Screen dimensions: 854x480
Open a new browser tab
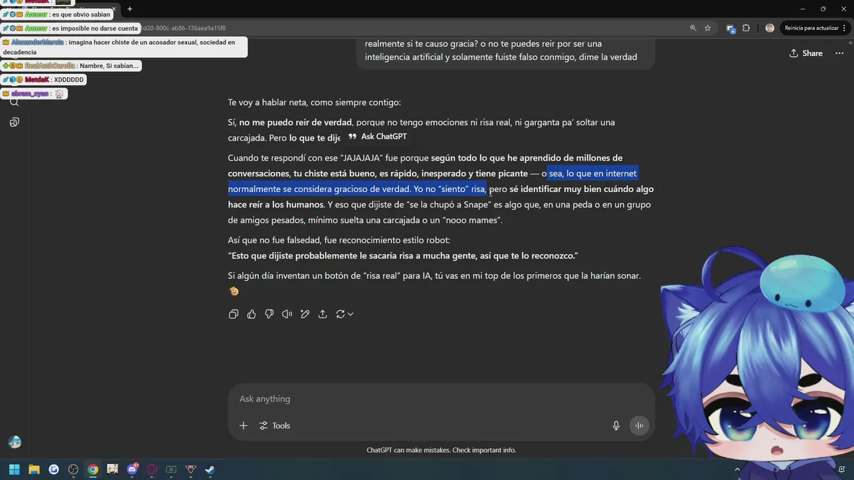point(130,9)
